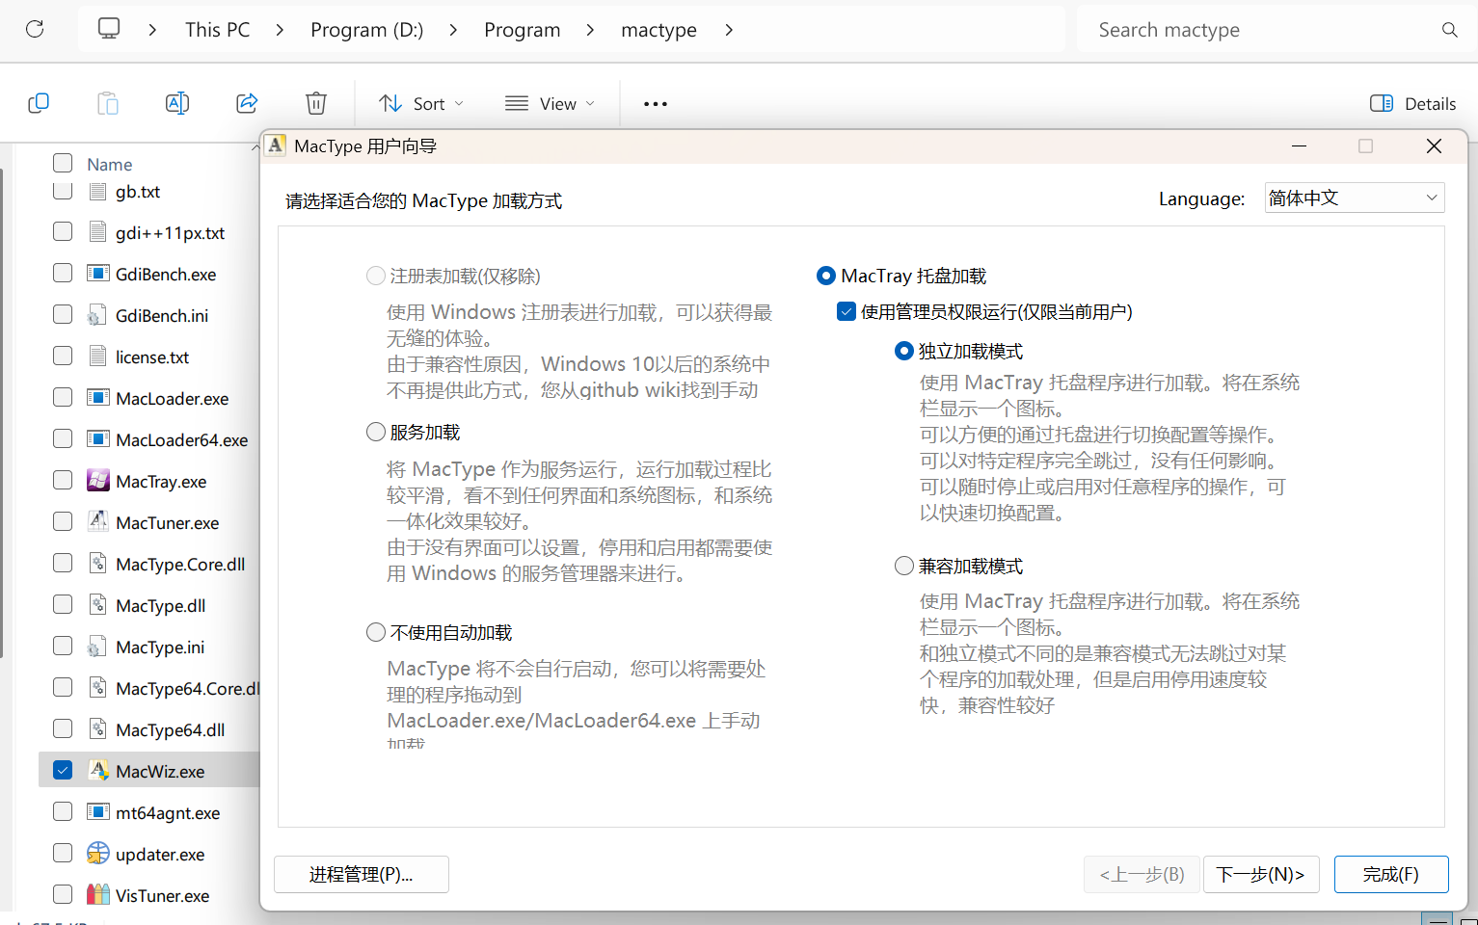This screenshot has height=925, width=1478.
Task: Click the Search mactype input field
Action: [1263, 30]
